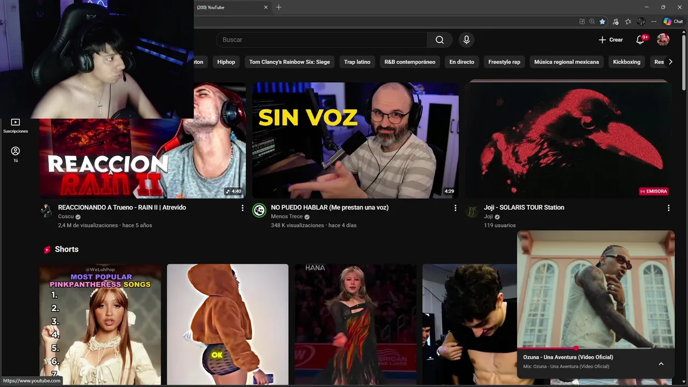Click the EMISORA badge on Joji thumbnail
This screenshot has height=387, width=688.
tap(654, 191)
